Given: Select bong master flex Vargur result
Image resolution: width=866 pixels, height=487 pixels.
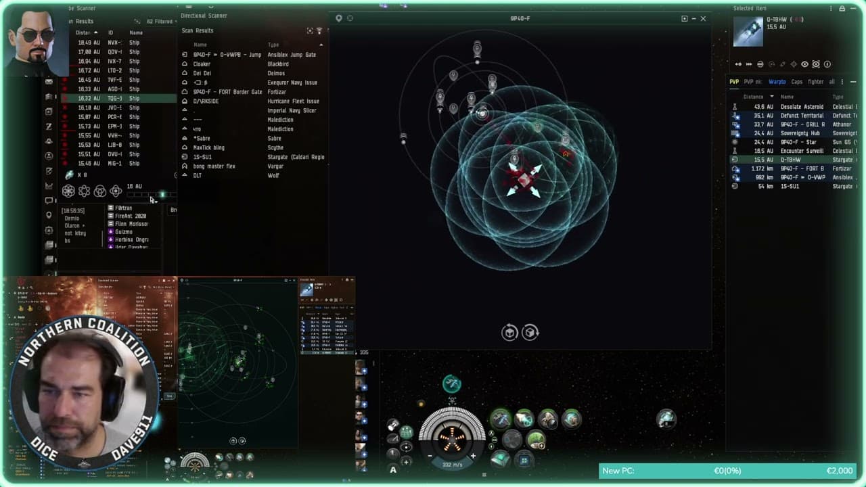Looking at the screenshot, I should coord(253,166).
